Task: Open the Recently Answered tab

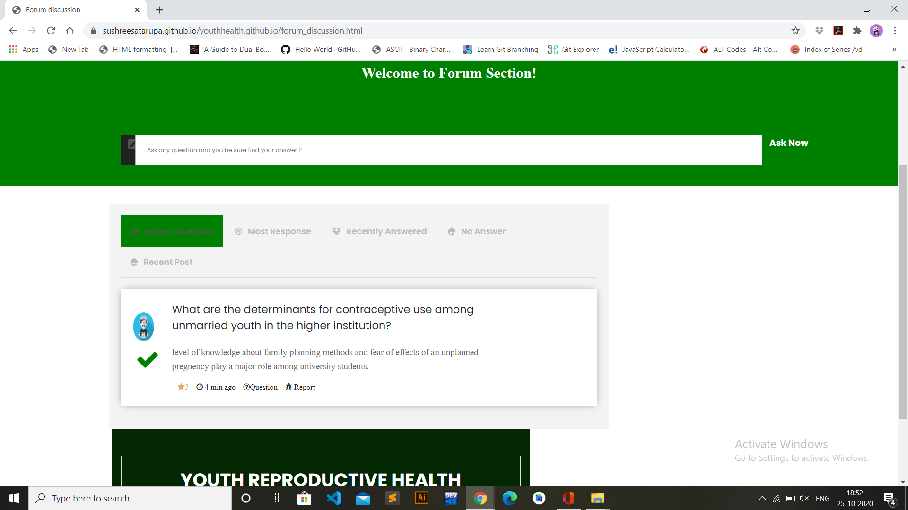Action: (x=379, y=231)
